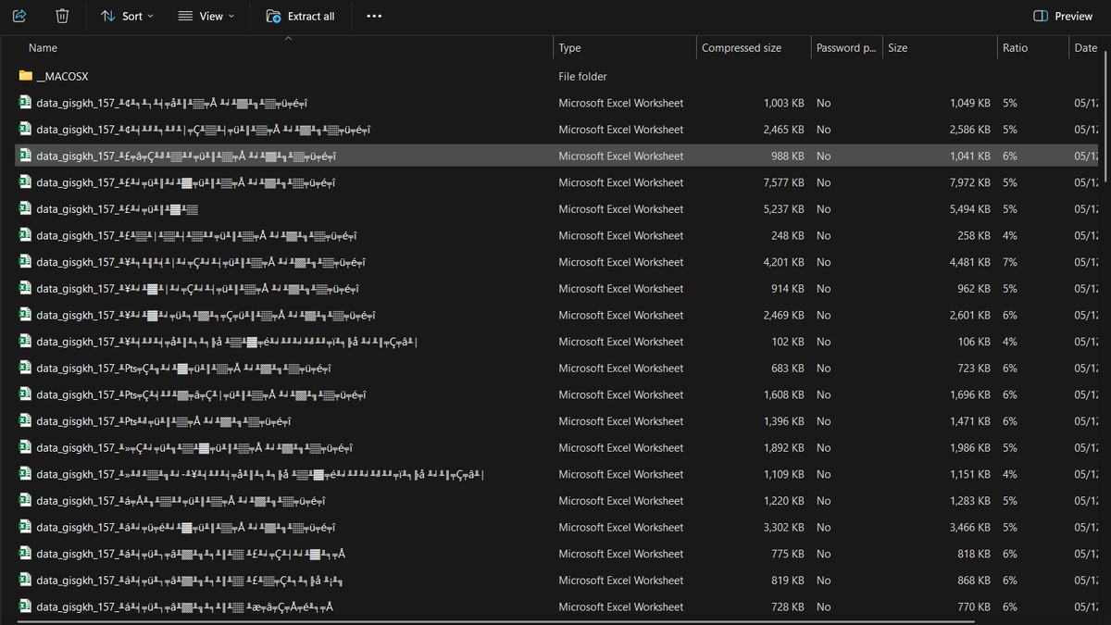Click the Extract all archive icon
The width and height of the screenshot is (1111, 625).
click(x=273, y=16)
